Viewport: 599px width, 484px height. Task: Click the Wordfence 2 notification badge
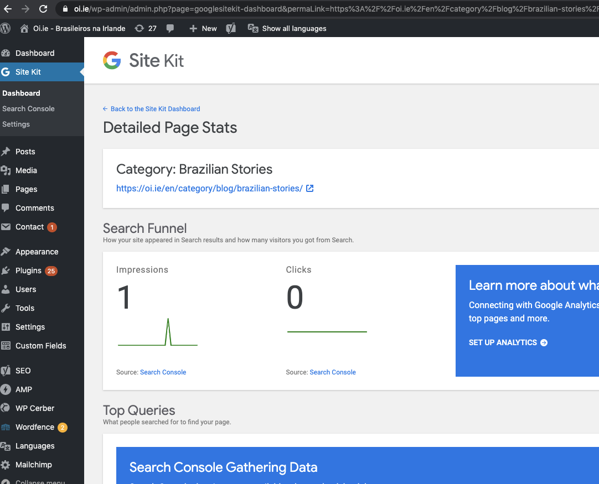(63, 428)
